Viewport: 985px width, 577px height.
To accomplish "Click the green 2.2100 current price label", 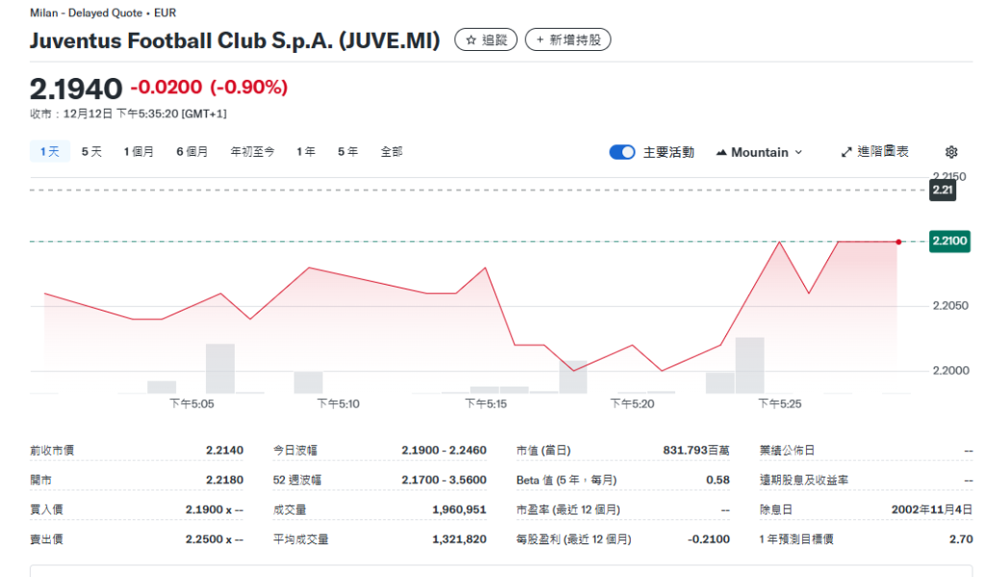I will (x=948, y=240).
